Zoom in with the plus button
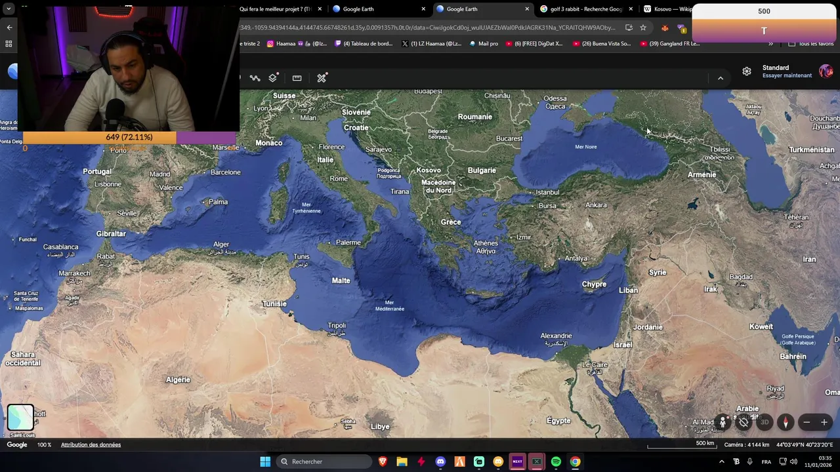The height and width of the screenshot is (472, 840). pyautogui.click(x=824, y=422)
